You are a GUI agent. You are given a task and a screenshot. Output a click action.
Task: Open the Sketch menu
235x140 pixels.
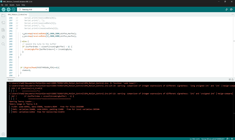click(x=12, y=5)
